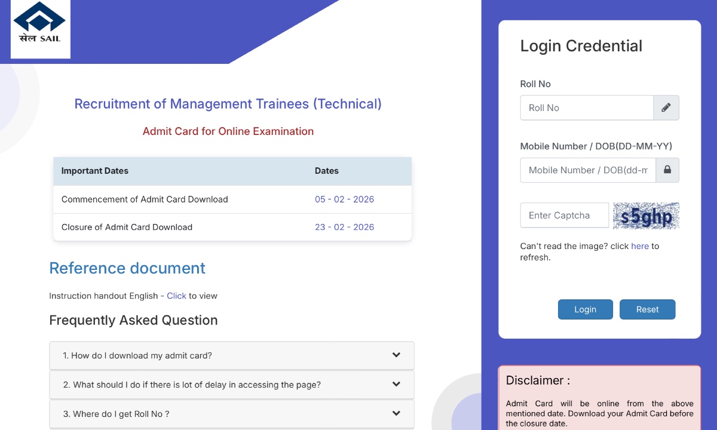Click the Disclaimer notice panel

pos(599,397)
